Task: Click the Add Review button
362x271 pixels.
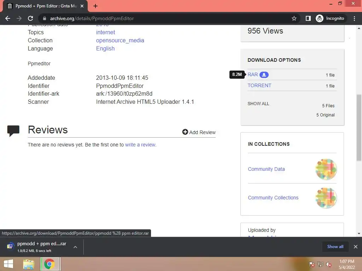Action: tap(199, 132)
